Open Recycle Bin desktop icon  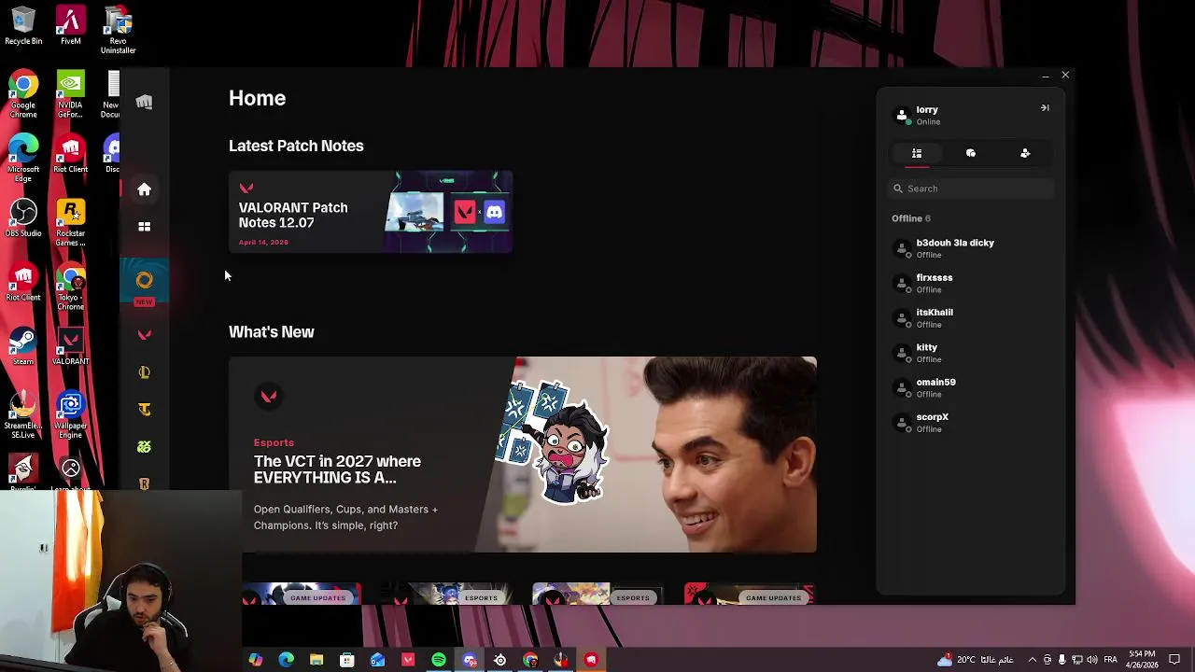23,26
